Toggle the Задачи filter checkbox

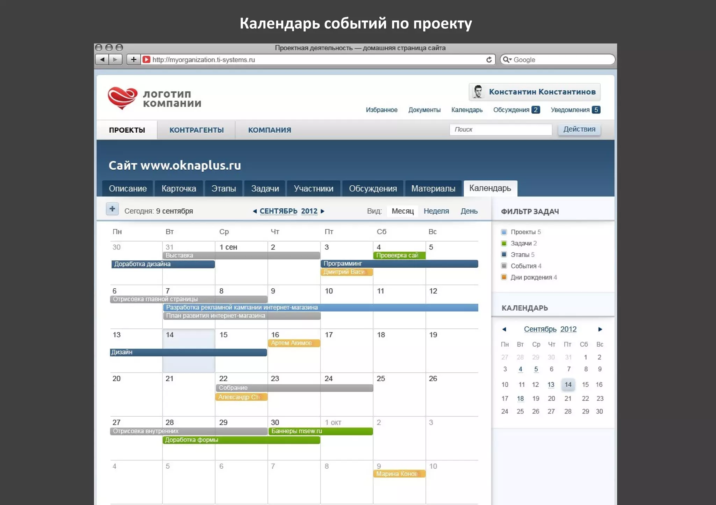504,243
